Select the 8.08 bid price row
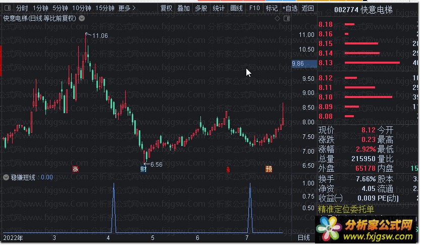 point(368,116)
